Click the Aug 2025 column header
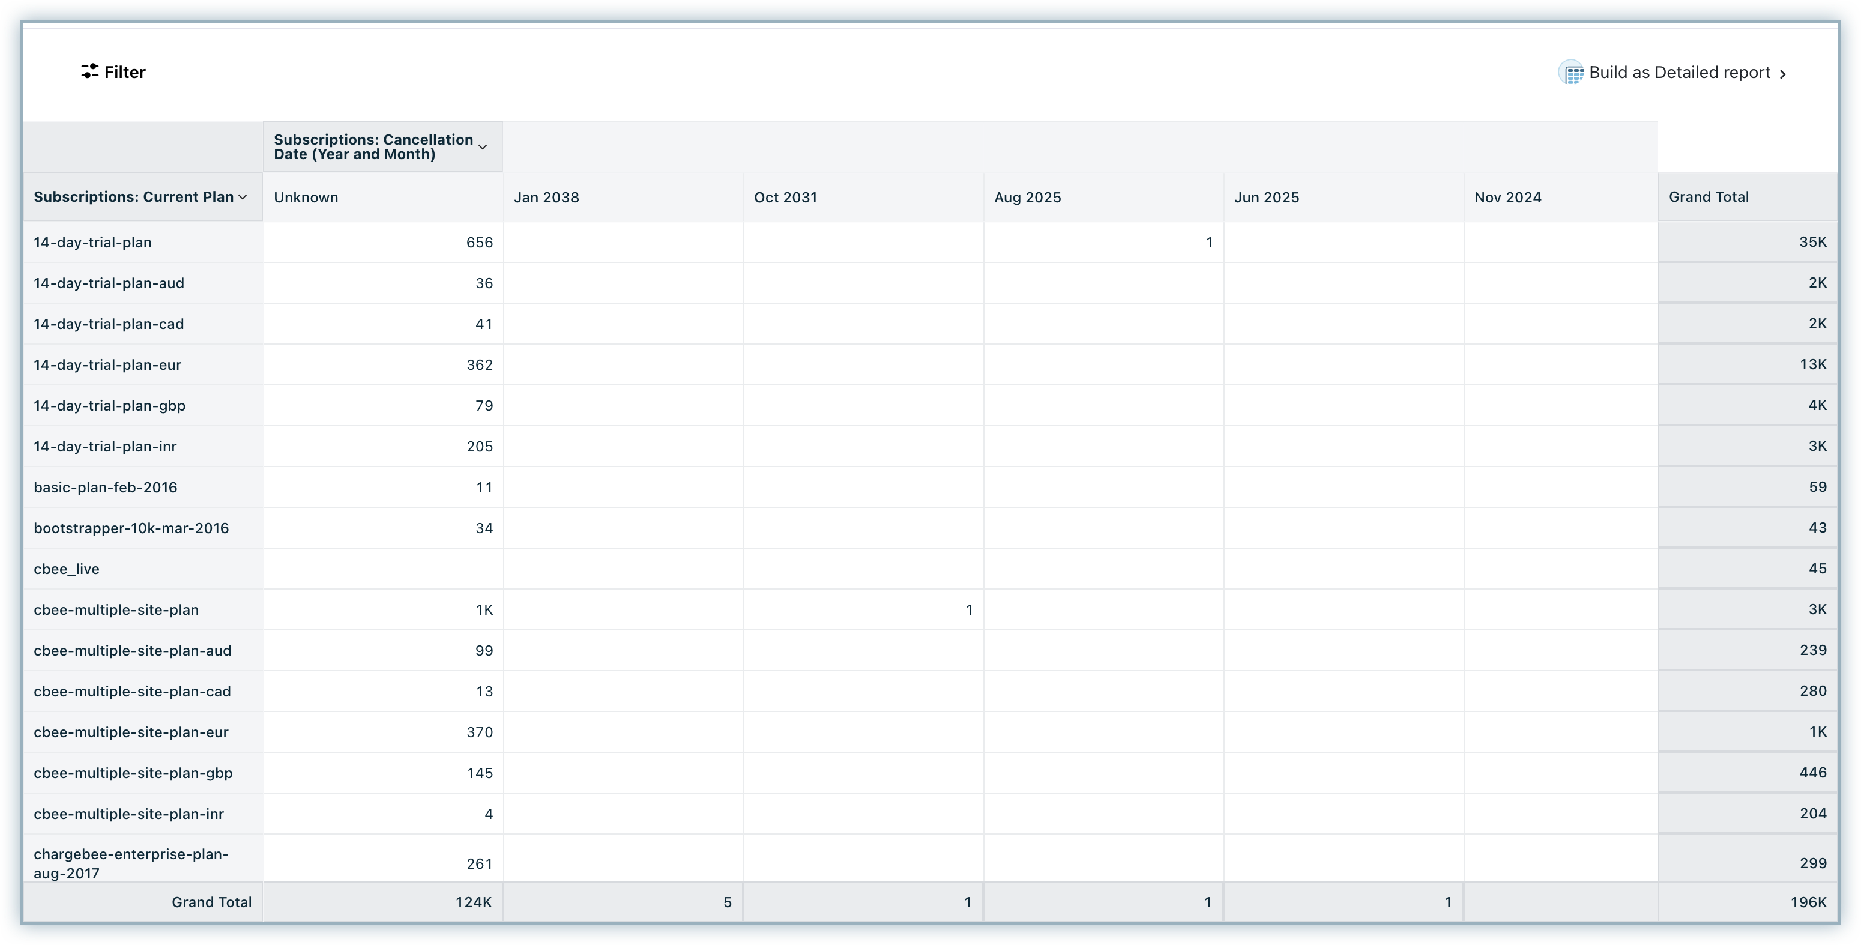This screenshot has height=945, width=1861. pyautogui.click(x=1027, y=198)
